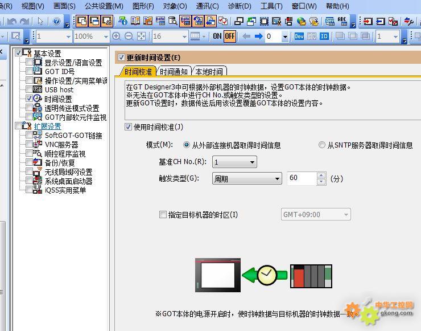
Task: Select 备份/恢复 in tree
Action: (60, 163)
